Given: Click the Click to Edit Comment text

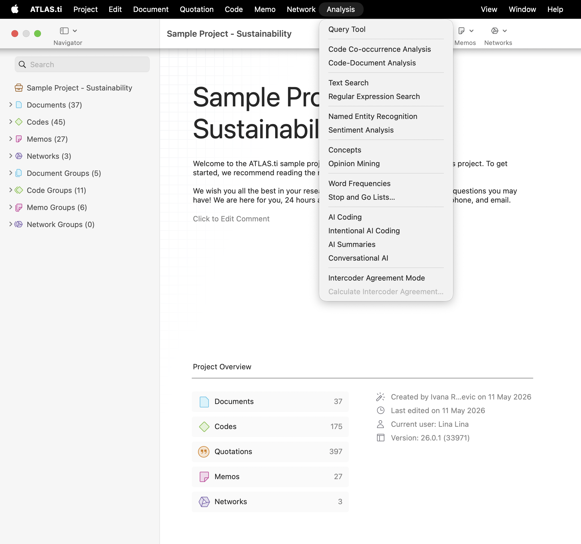Looking at the screenshot, I should click(231, 219).
